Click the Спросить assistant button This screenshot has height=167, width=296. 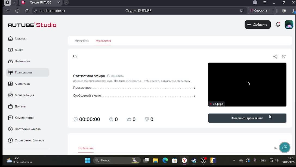pyautogui.click(x=258, y=11)
